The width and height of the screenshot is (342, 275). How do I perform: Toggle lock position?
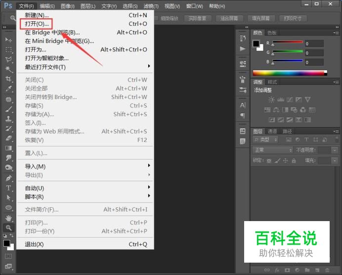[285, 161]
